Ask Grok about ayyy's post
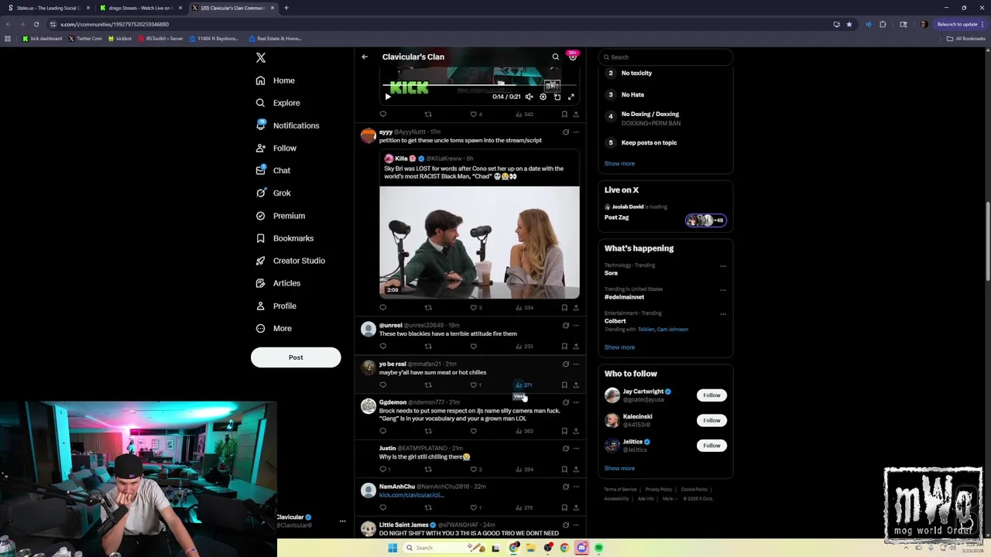The image size is (991, 557). pos(565,132)
